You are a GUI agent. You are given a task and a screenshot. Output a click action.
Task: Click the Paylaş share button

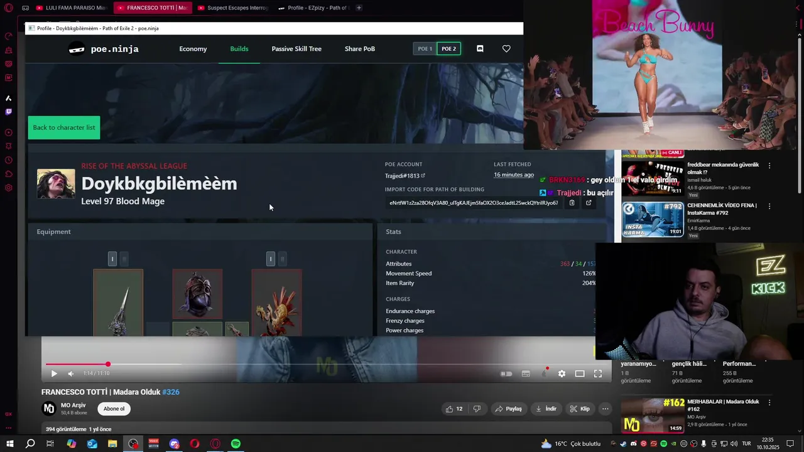tap(509, 409)
